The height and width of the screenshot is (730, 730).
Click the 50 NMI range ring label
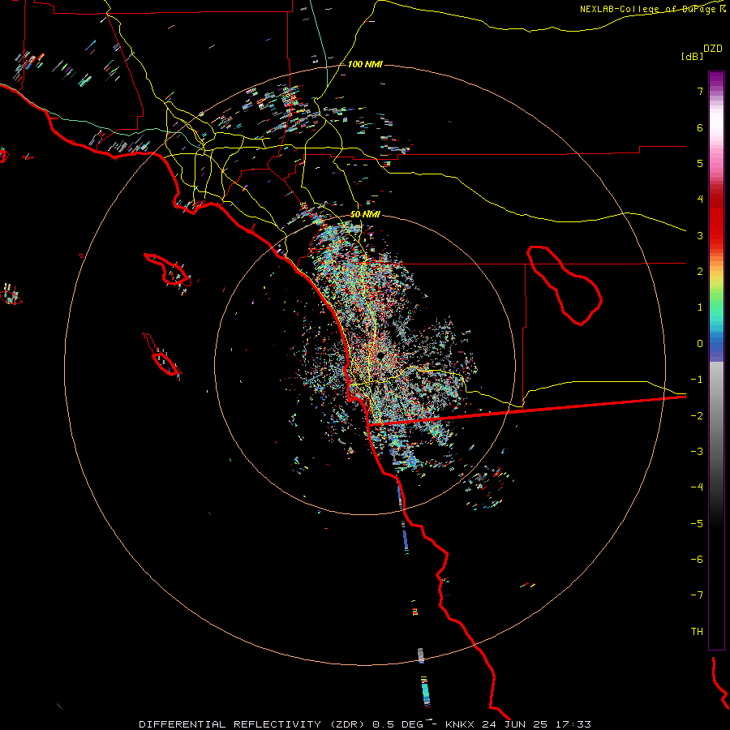[x=365, y=214]
